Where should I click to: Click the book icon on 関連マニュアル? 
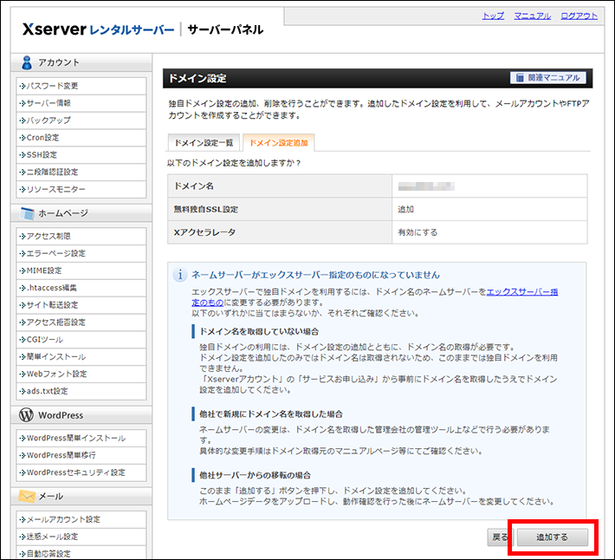tap(520, 78)
